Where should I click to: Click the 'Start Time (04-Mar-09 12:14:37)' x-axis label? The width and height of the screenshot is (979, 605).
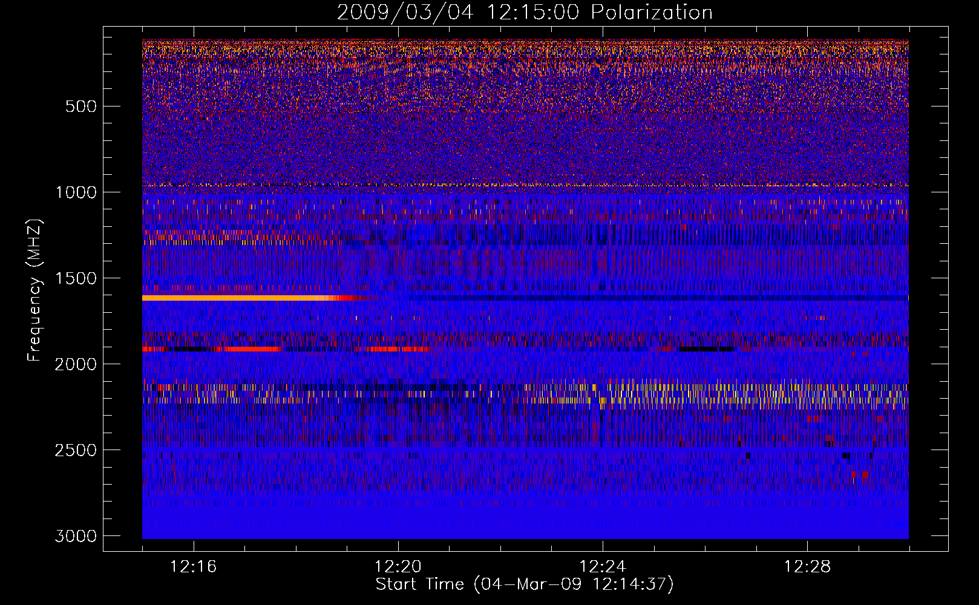(525, 584)
